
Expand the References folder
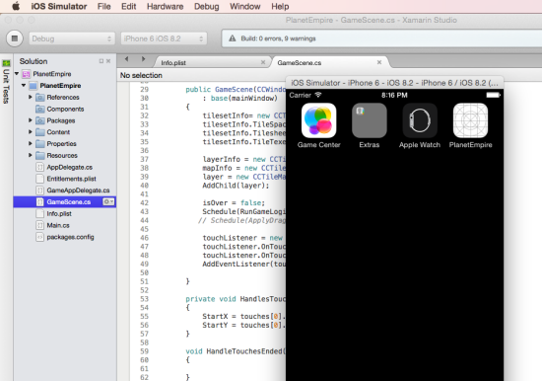click(x=31, y=97)
